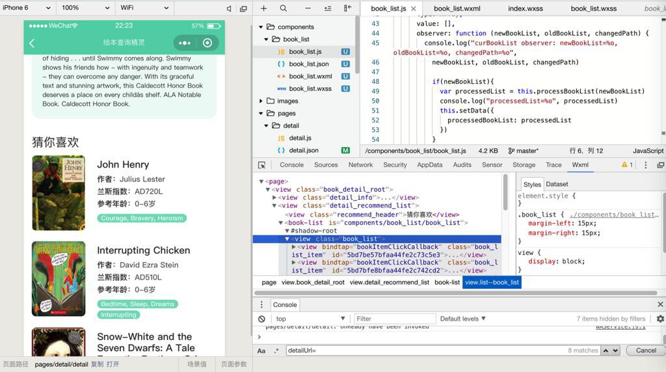The width and height of the screenshot is (666, 372).
Task: Open the WiFi network dropdown
Action: point(144,8)
